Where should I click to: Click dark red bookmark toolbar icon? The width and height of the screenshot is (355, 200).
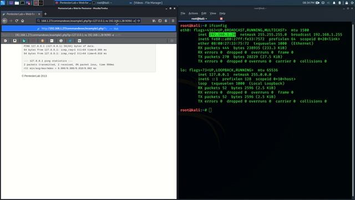(x=33, y=41)
